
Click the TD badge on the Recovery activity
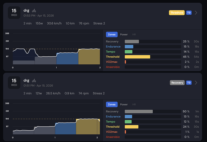[x=189, y=83]
